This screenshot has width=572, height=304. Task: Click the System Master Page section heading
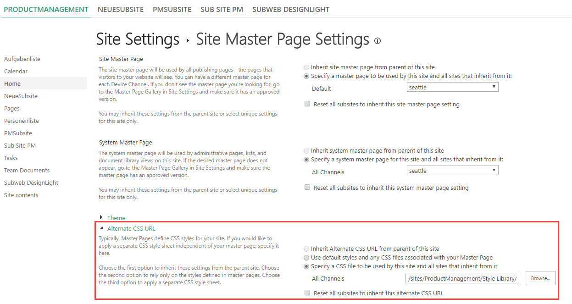click(x=126, y=143)
